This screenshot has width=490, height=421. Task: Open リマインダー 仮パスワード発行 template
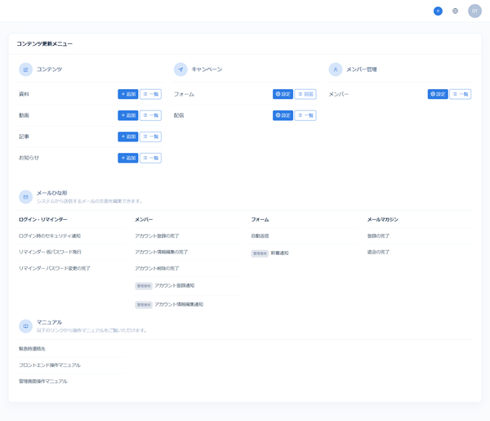point(50,252)
